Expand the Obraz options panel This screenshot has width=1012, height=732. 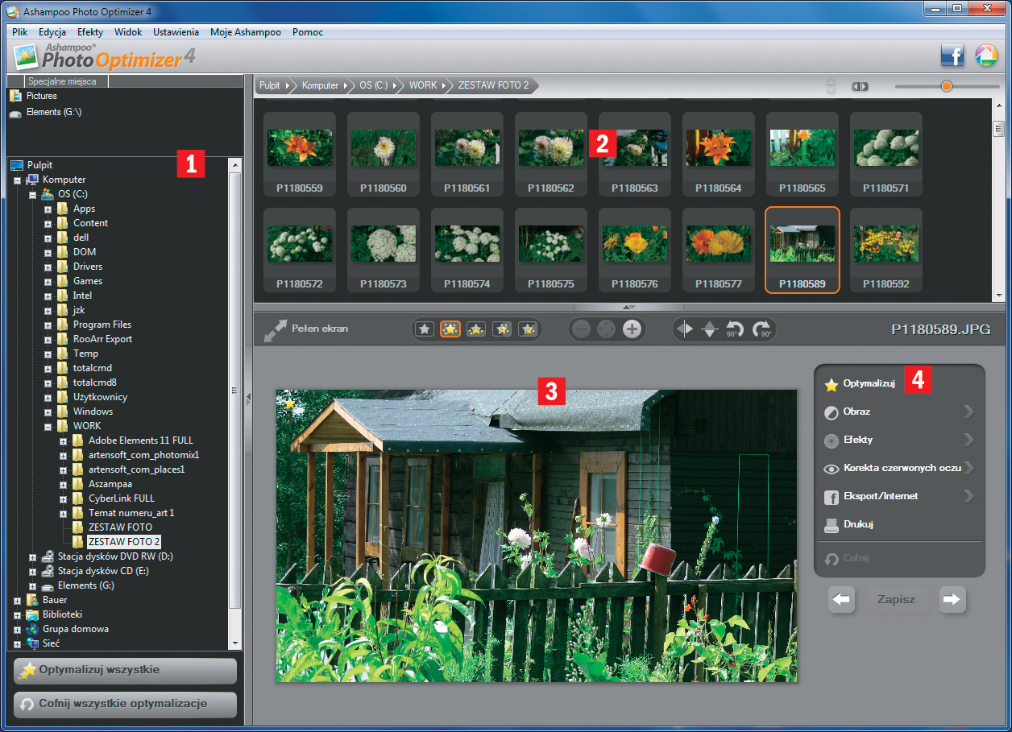(x=898, y=411)
